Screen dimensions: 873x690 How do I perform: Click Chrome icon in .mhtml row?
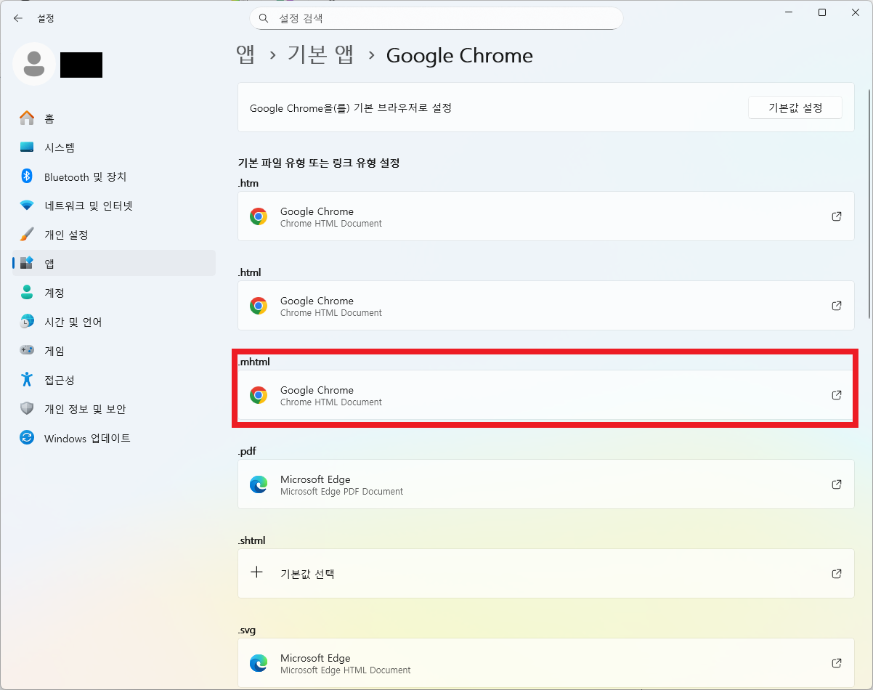click(259, 395)
